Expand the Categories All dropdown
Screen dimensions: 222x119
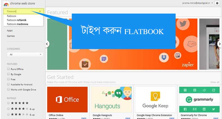(25, 54)
